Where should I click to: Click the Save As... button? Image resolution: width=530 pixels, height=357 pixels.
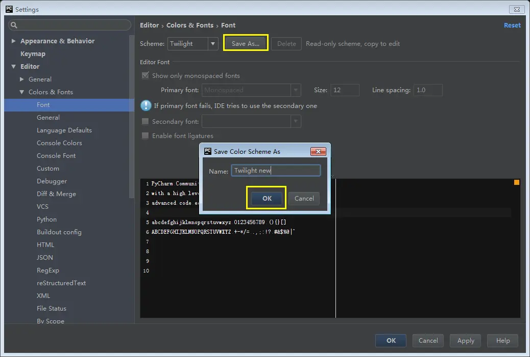coord(246,43)
